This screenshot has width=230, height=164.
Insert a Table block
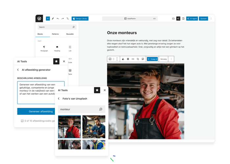click(70, 72)
